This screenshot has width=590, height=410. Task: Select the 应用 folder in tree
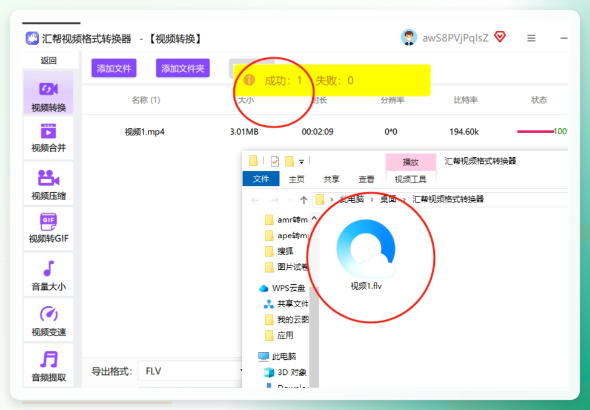pyautogui.click(x=279, y=335)
